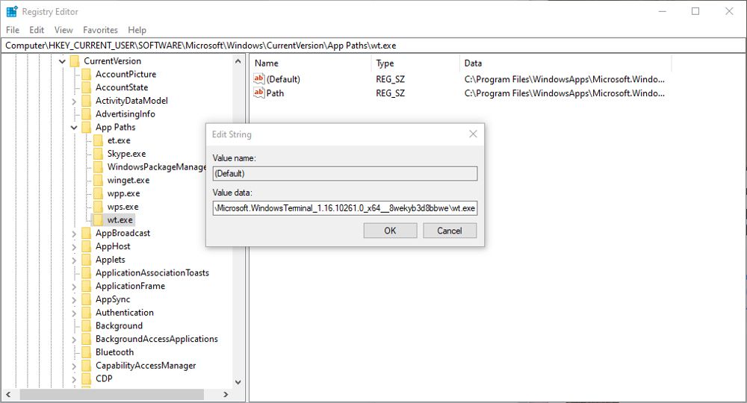
Task: Expand the CapabilityAccessManager node
Action: tap(74, 366)
